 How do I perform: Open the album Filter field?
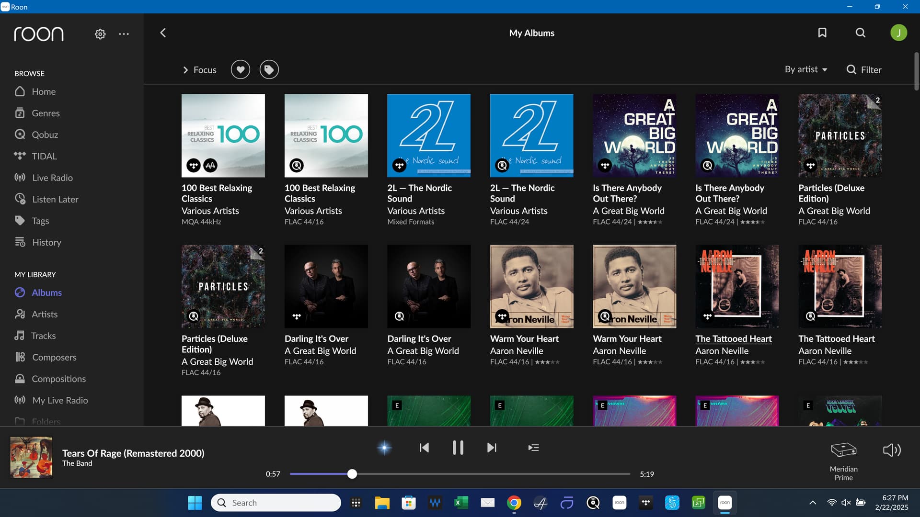pos(864,70)
